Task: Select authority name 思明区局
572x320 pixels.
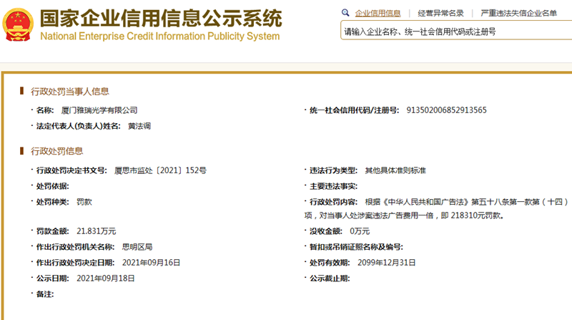Action: coord(137,247)
